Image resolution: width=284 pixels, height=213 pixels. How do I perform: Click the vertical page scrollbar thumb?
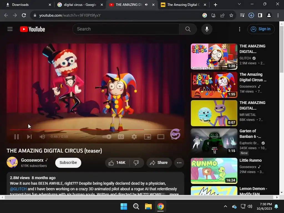tap(282, 49)
